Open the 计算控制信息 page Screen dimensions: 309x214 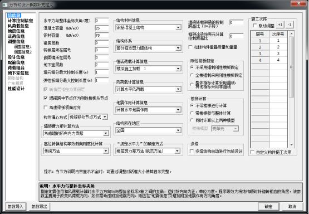point(20,21)
